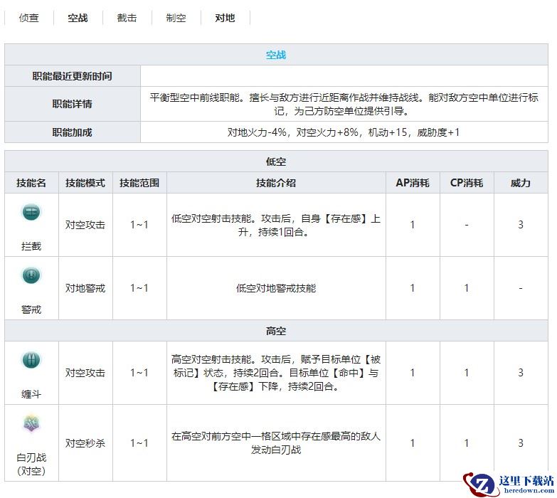Click the 低空对空射击技能 description
This screenshot has height=498, width=557.
tap(276, 225)
